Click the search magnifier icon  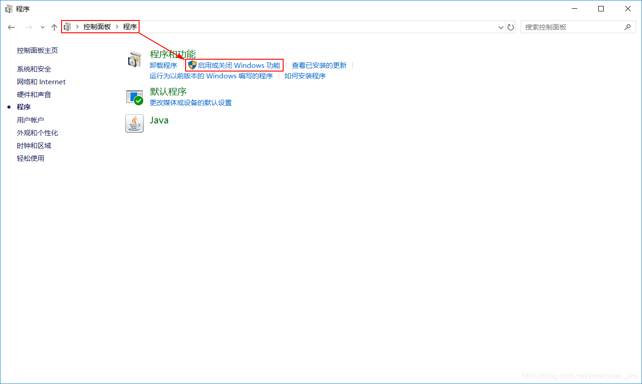pos(628,27)
